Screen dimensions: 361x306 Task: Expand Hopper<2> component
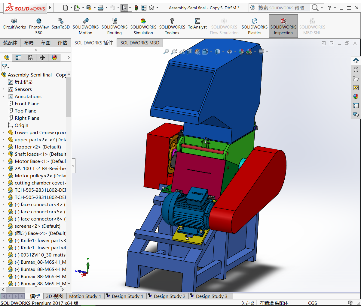pos(3,147)
